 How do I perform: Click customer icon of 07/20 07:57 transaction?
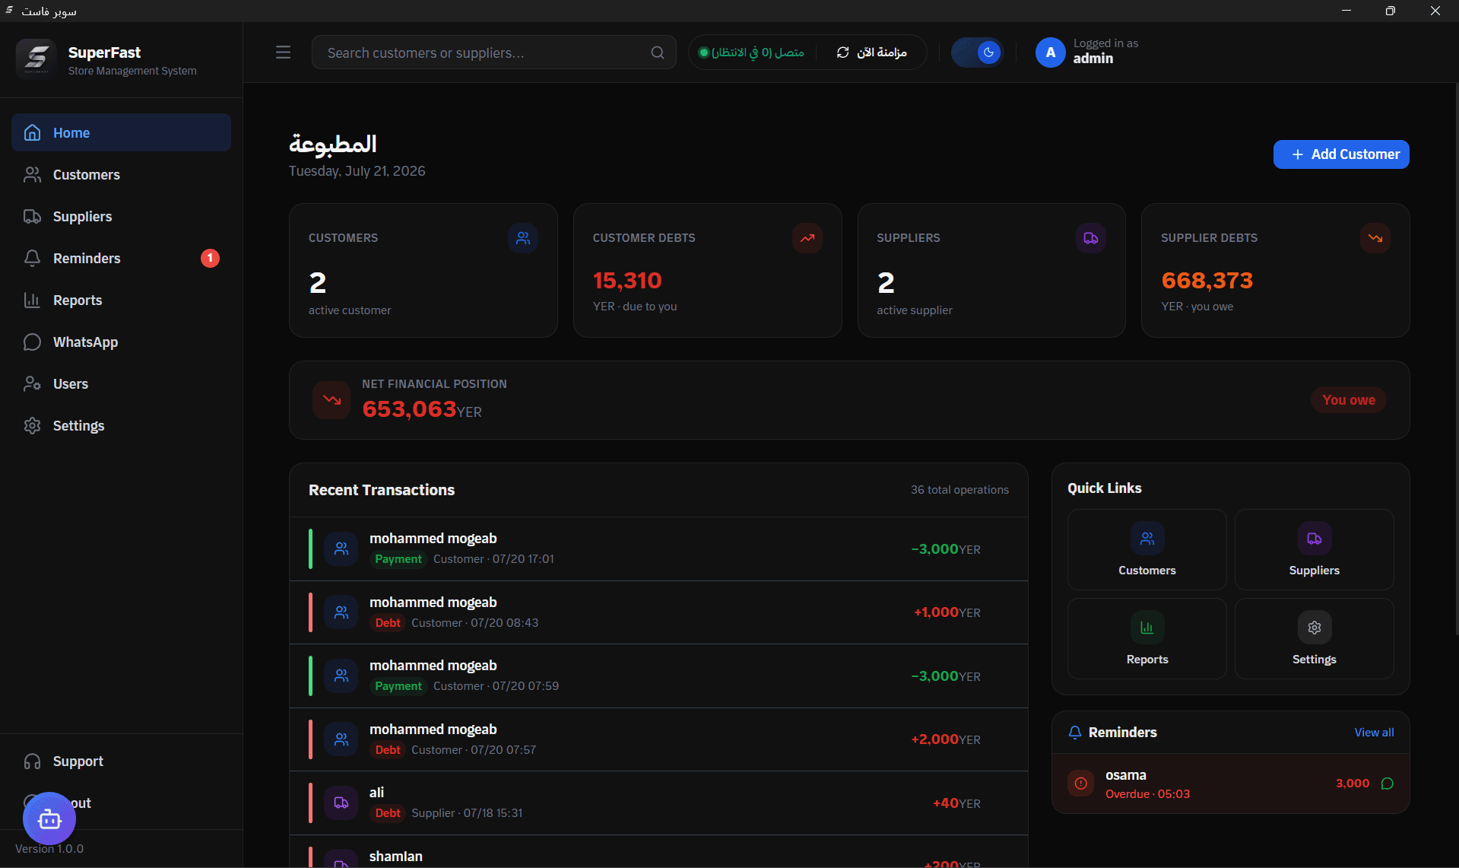[x=341, y=739]
